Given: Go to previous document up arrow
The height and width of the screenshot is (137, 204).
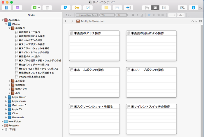Looking at the screenshot, I should (193, 21).
